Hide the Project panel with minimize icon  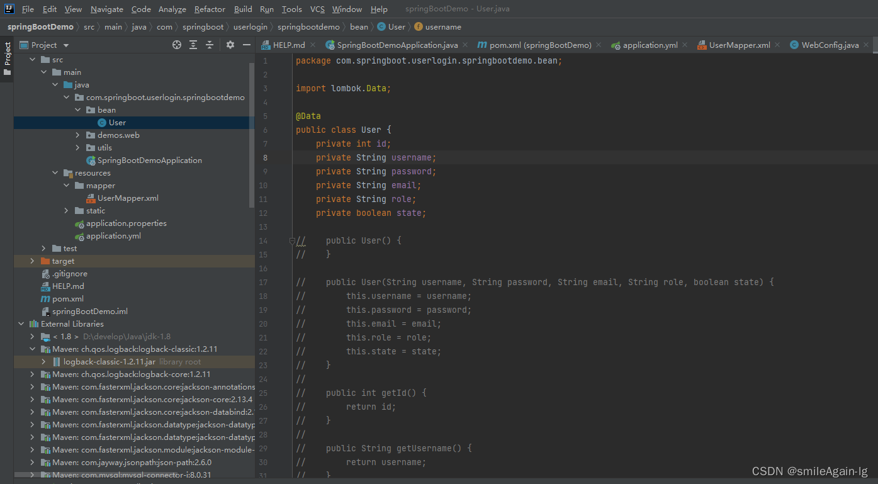pyautogui.click(x=247, y=45)
